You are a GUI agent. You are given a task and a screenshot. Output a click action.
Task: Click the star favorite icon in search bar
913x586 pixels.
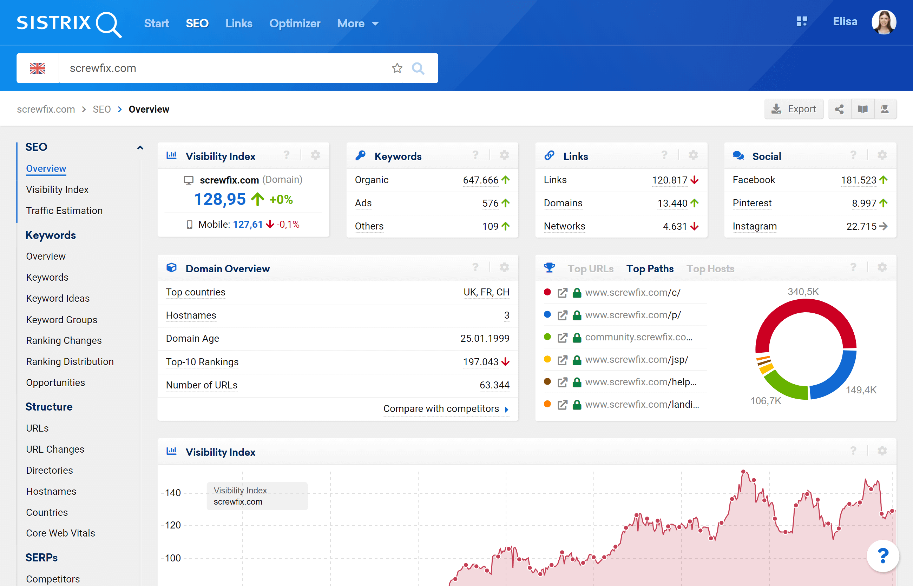click(x=397, y=68)
